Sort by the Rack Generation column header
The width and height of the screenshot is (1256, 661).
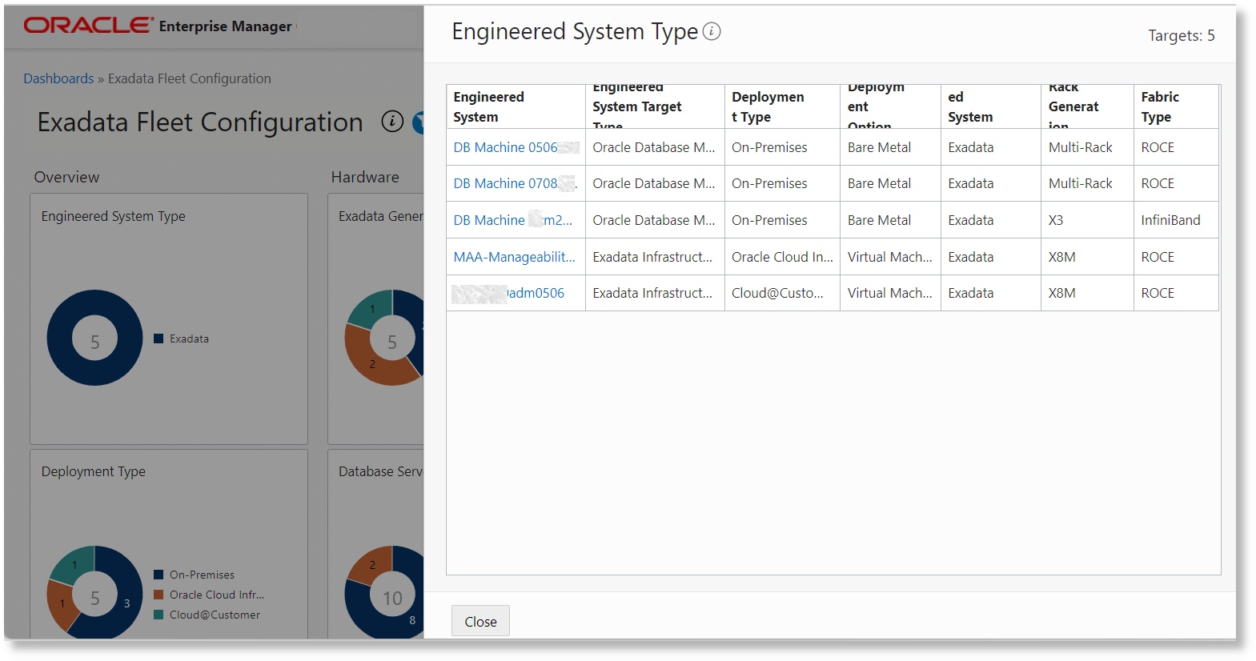pos(1087,106)
